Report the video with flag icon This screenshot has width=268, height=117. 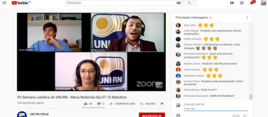[162, 104]
